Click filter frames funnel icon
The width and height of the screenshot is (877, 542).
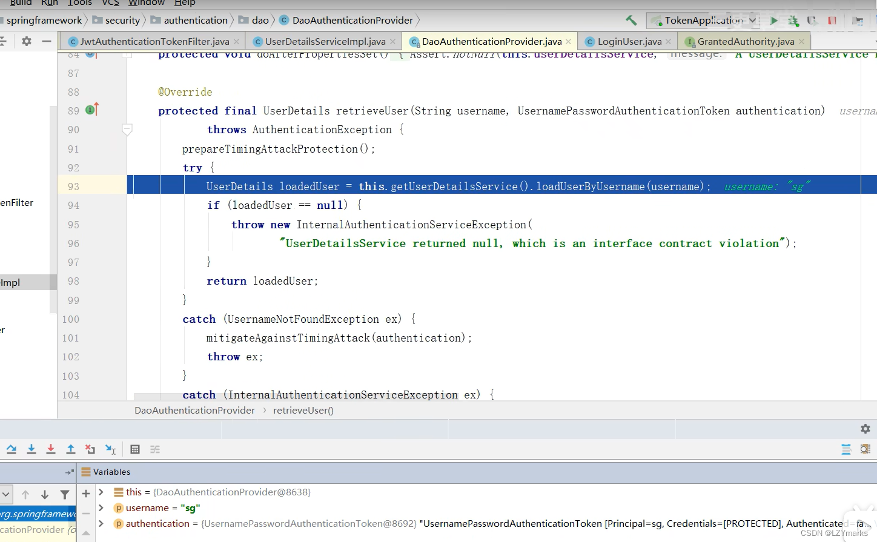(65, 495)
